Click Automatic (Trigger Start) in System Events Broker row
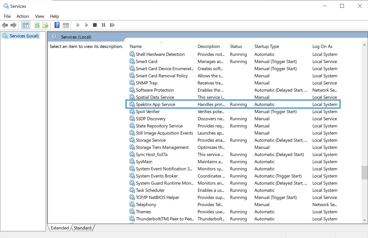 [x=278, y=176]
